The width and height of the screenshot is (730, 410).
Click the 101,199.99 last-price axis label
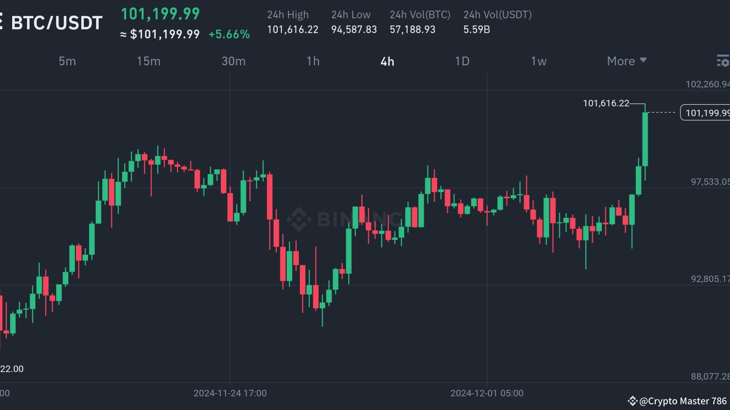[x=706, y=112]
